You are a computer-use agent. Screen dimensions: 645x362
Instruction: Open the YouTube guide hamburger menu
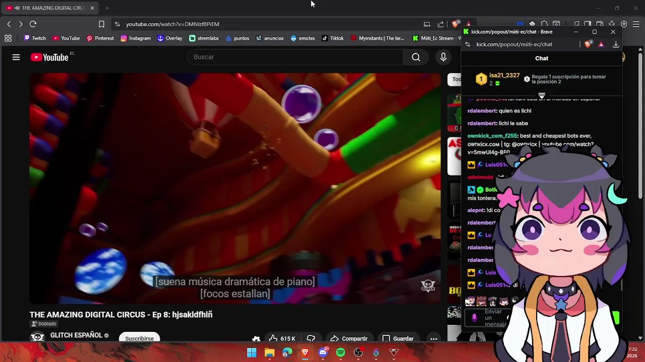16,57
